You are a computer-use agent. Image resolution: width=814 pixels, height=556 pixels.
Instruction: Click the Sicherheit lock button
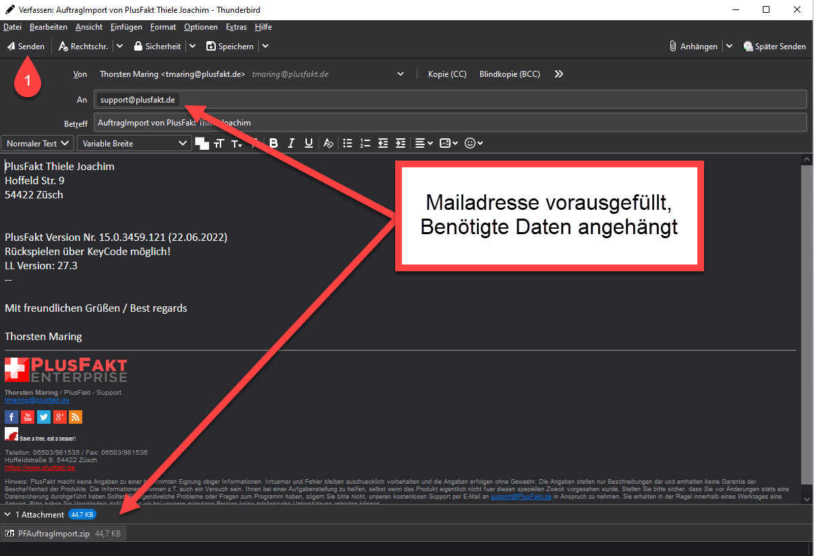click(x=157, y=47)
